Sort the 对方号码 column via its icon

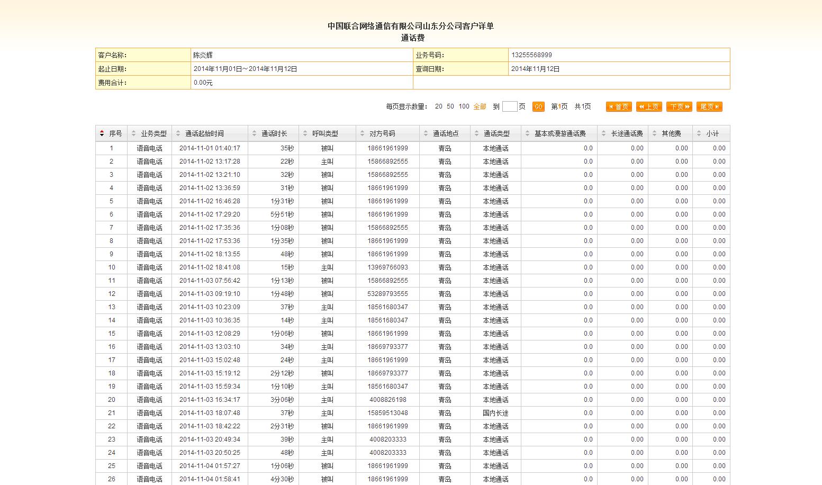coord(362,134)
